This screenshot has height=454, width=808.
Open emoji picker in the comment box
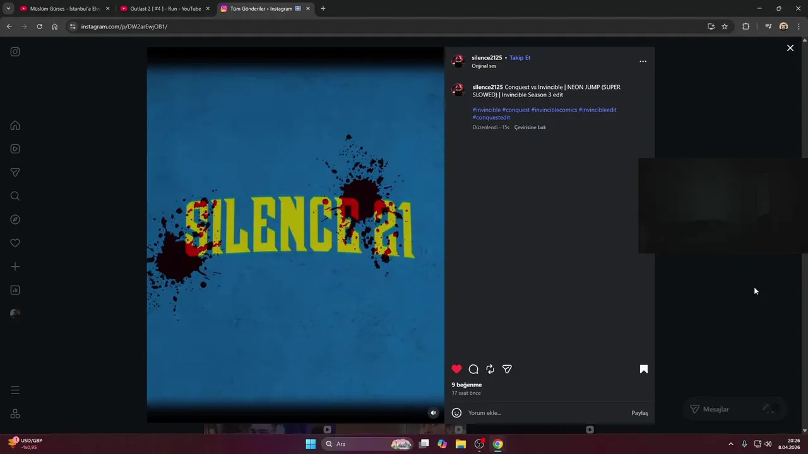click(x=456, y=413)
